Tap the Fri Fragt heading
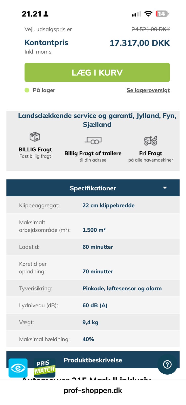 (151, 153)
